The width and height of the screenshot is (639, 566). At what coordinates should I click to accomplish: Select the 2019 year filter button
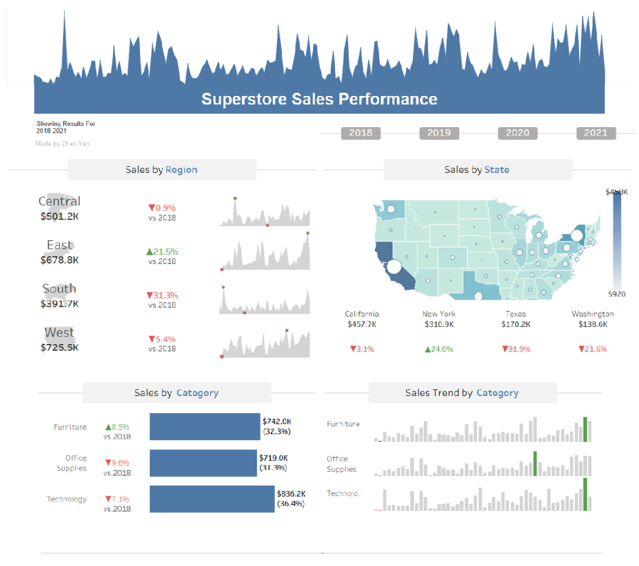click(439, 133)
